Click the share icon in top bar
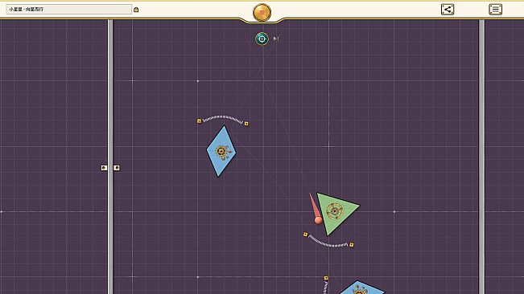This screenshot has width=524, height=294. (448, 10)
